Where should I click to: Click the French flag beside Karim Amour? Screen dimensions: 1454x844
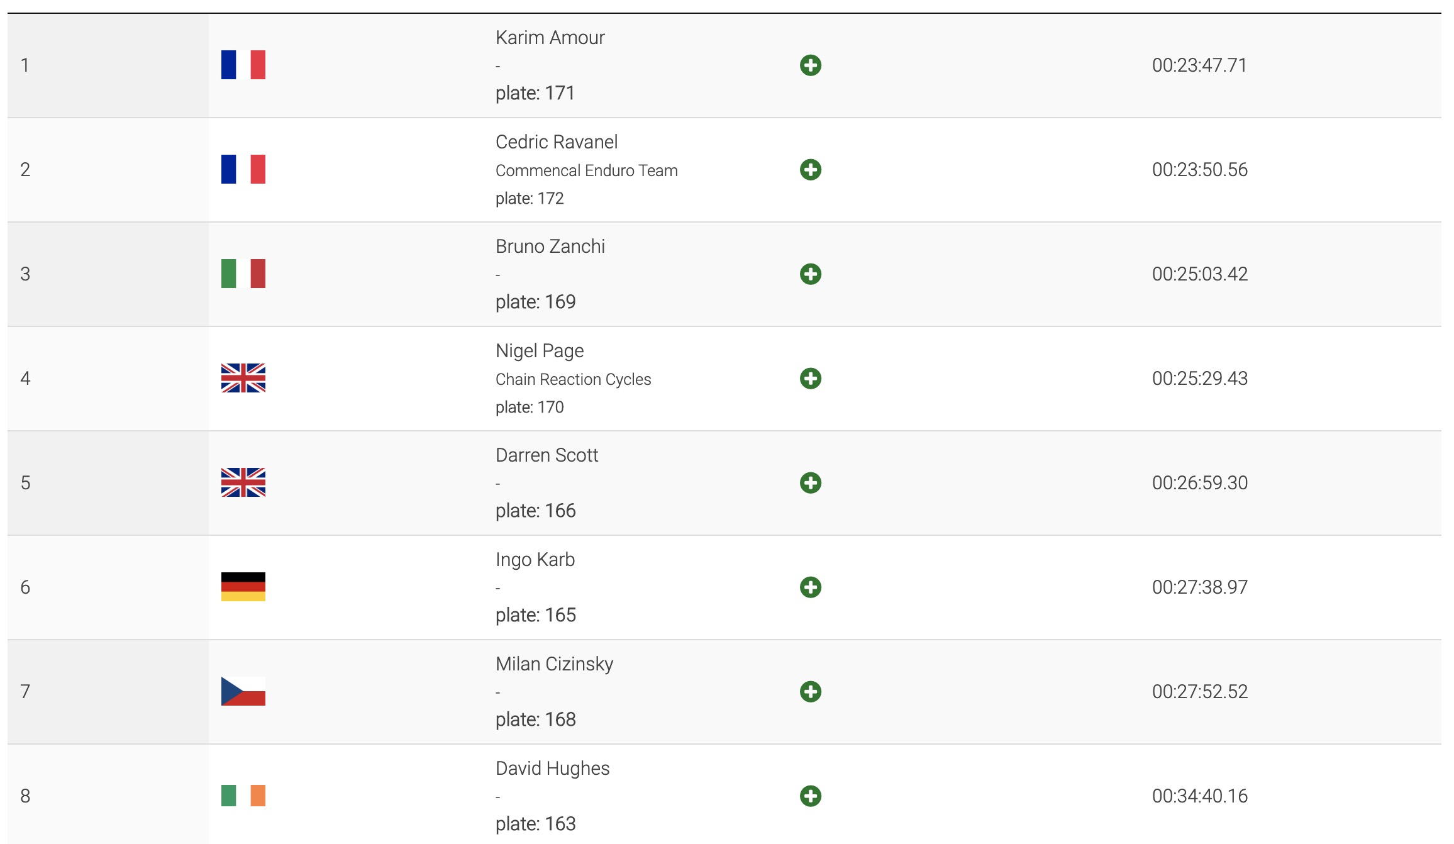[243, 65]
